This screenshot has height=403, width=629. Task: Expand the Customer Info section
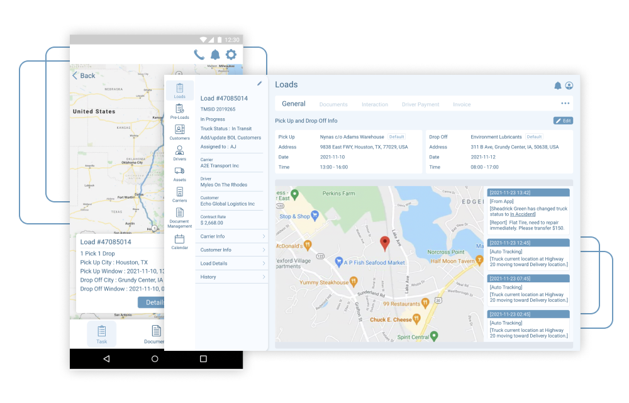(x=232, y=250)
